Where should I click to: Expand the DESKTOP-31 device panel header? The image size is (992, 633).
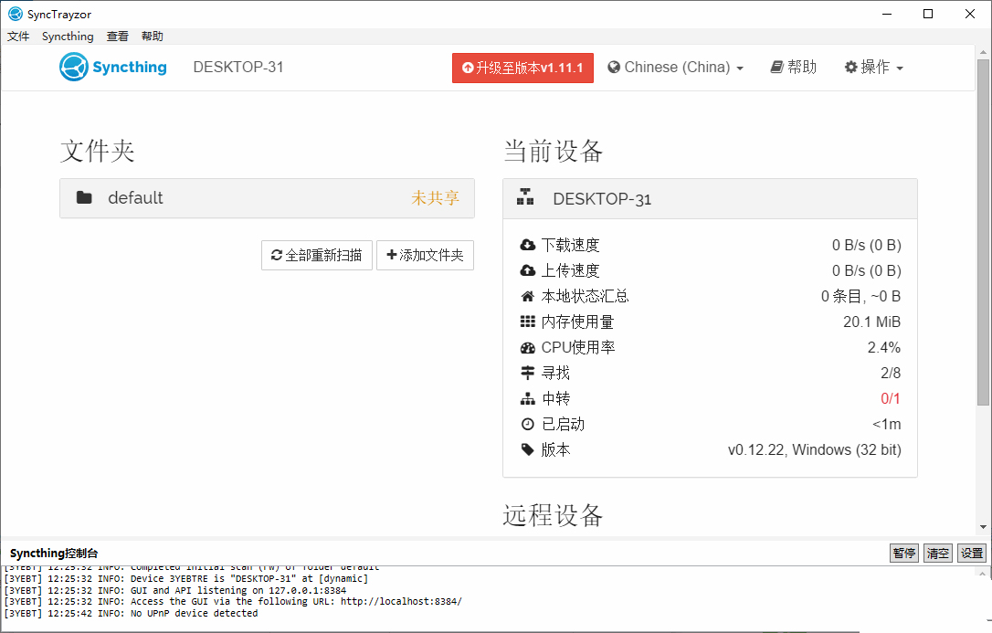(x=710, y=198)
